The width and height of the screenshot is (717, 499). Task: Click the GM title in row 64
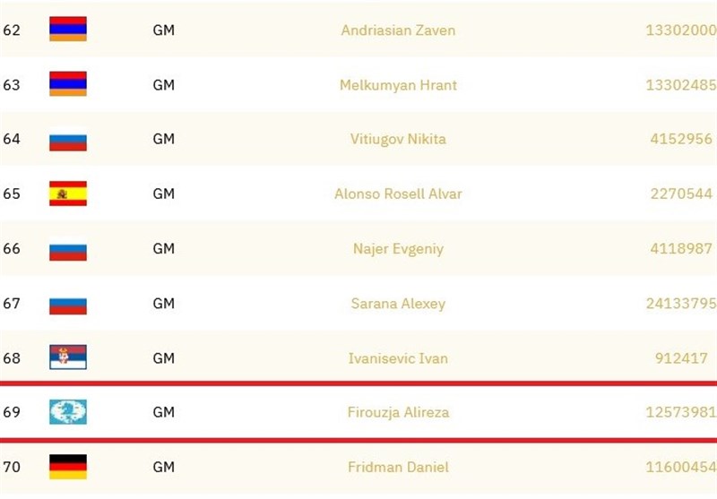click(163, 139)
